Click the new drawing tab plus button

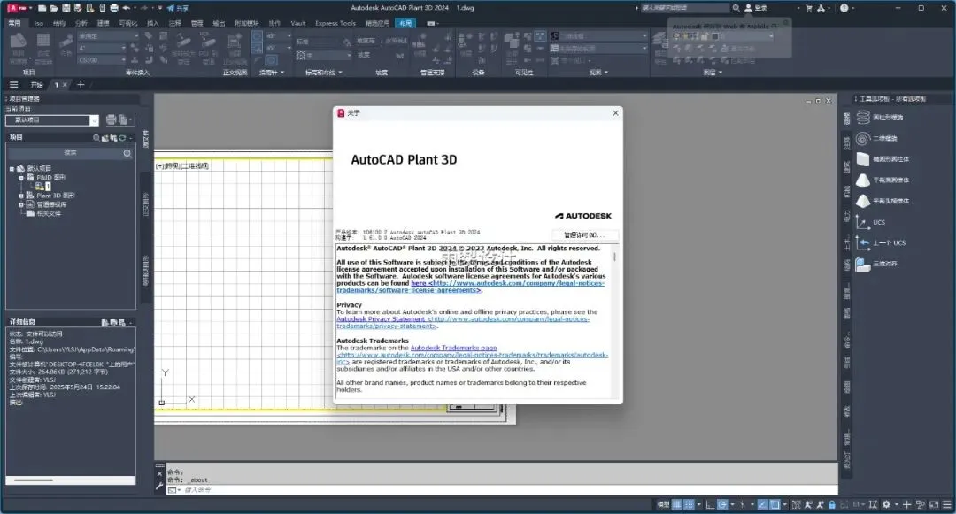coord(81,85)
